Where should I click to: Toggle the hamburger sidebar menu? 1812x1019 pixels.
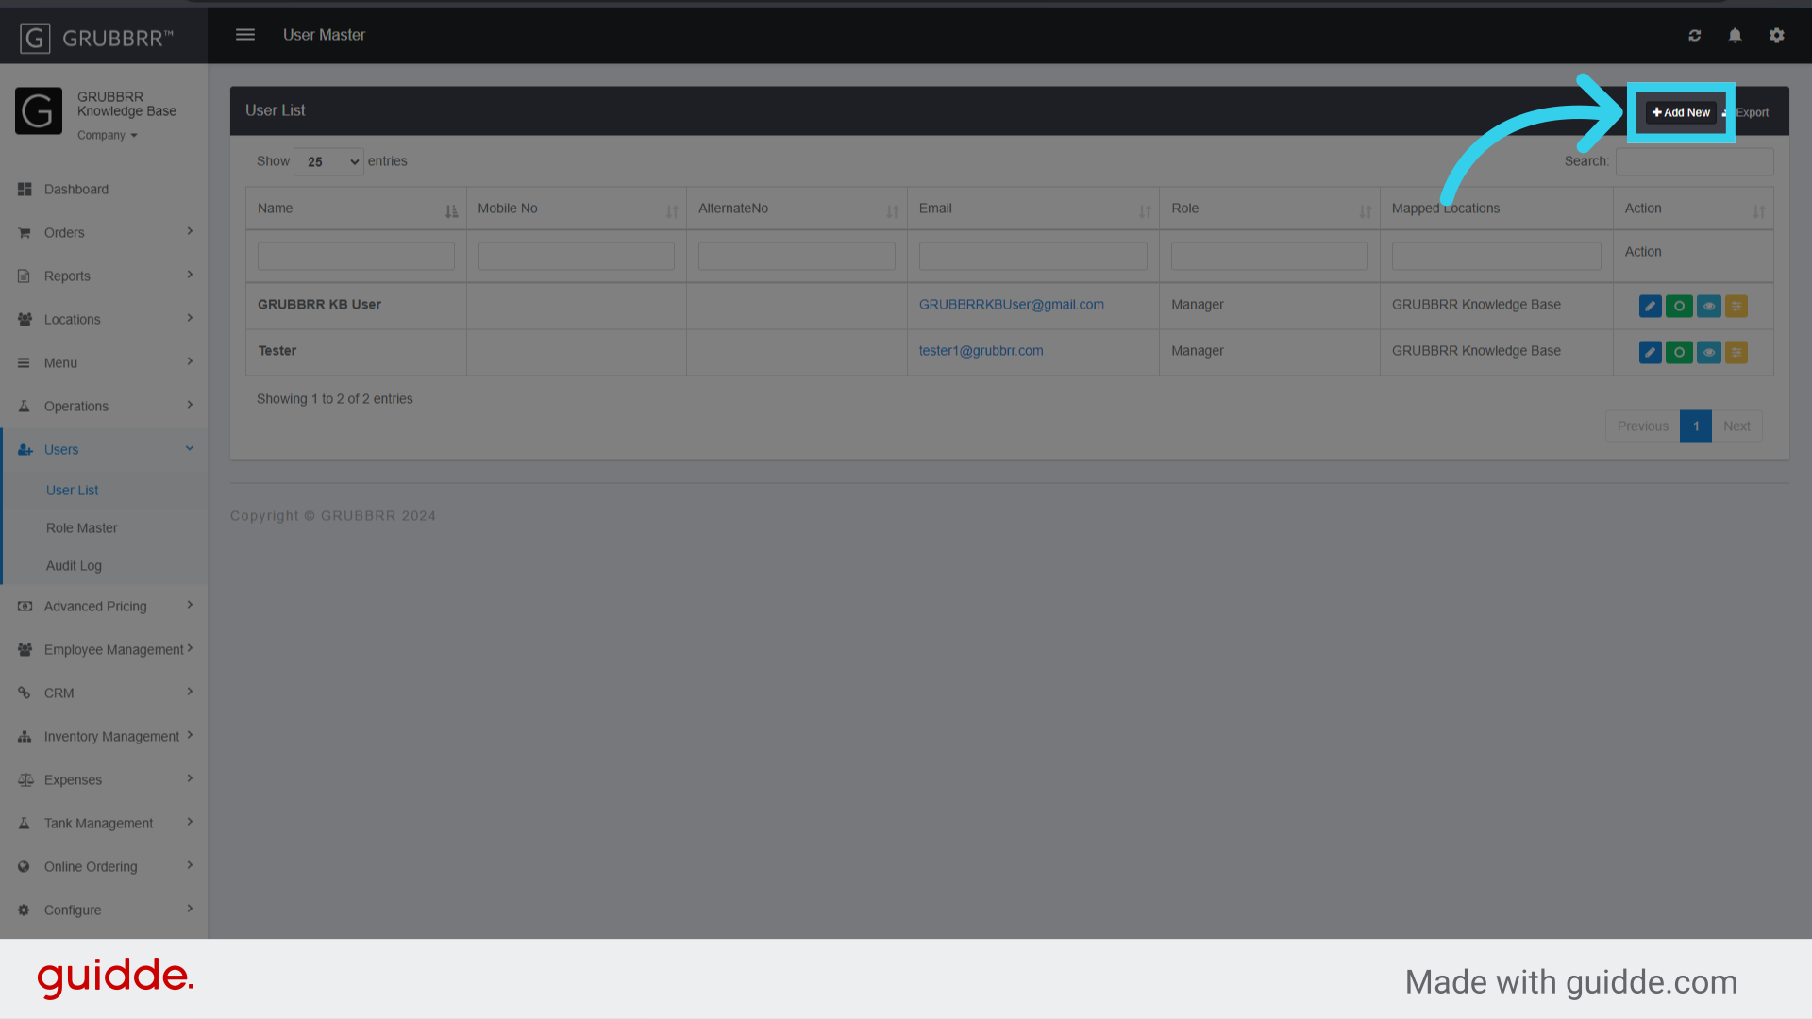(245, 35)
